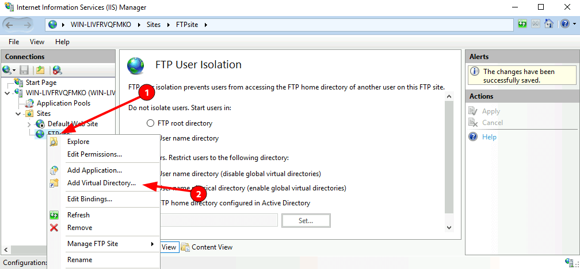This screenshot has width=580, height=269.
Task: Open the Help link in Actions pane
Action: pyautogui.click(x=489, y=137)
